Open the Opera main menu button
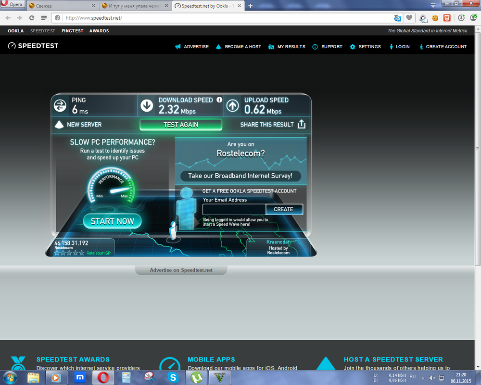This screenshot has width=481, height=385. pyautogui.click(x=13, y=4)
